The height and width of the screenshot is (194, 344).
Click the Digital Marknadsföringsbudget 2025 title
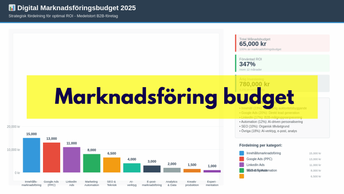[x=76, y=8]
